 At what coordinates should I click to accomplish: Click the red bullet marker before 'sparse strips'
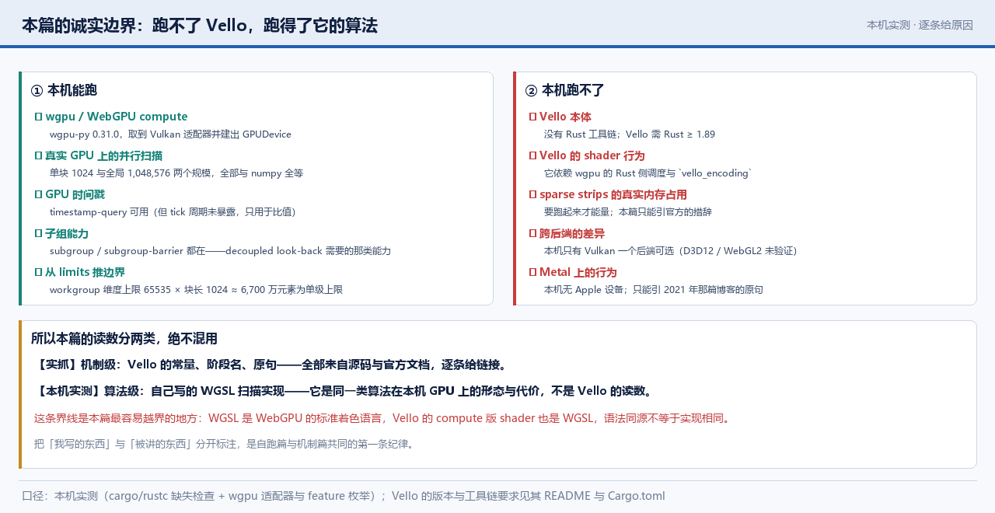click(532, 194)
